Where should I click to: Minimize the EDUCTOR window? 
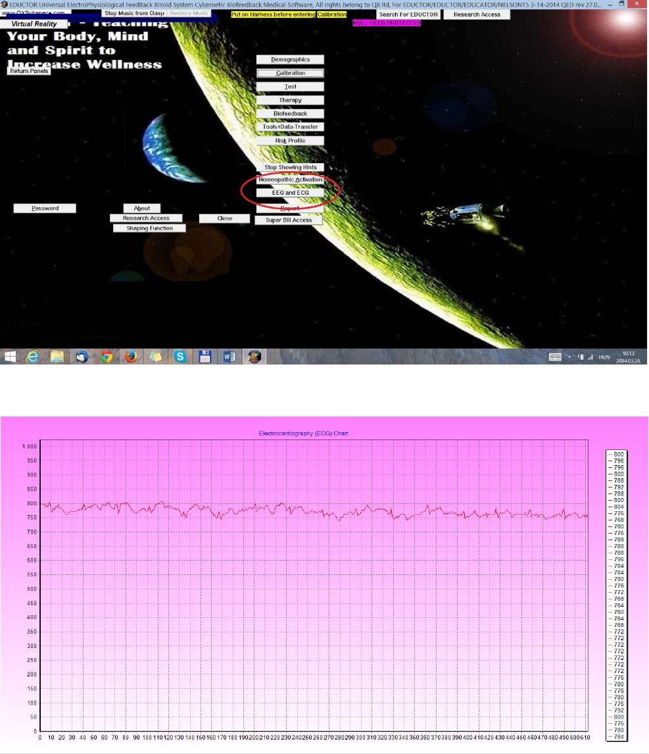[609, 4]
